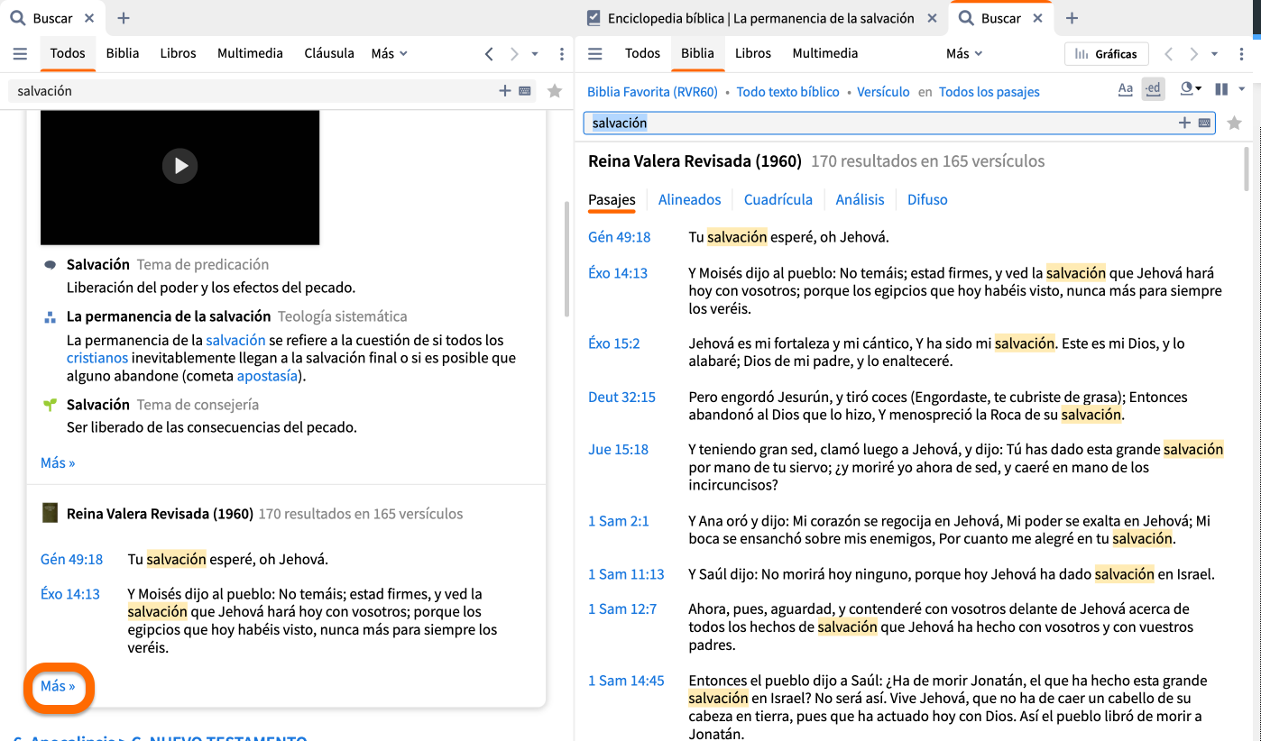Screen dimensions: 1261x741
Task: Go back in the Biblia search panel history
Action: click(x=1168, y=54)
